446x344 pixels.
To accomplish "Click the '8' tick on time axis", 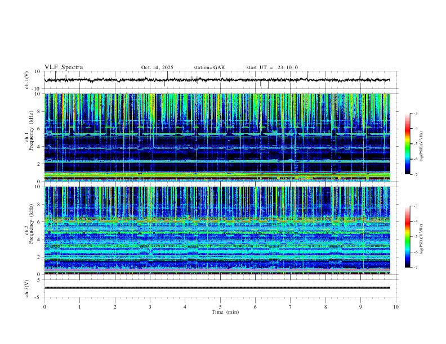I will [325, 307].
